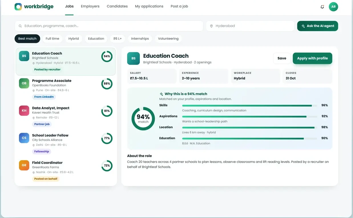Open the Jobs tab
This screenshot has height=218, width=353.
[x=69, y=6]
